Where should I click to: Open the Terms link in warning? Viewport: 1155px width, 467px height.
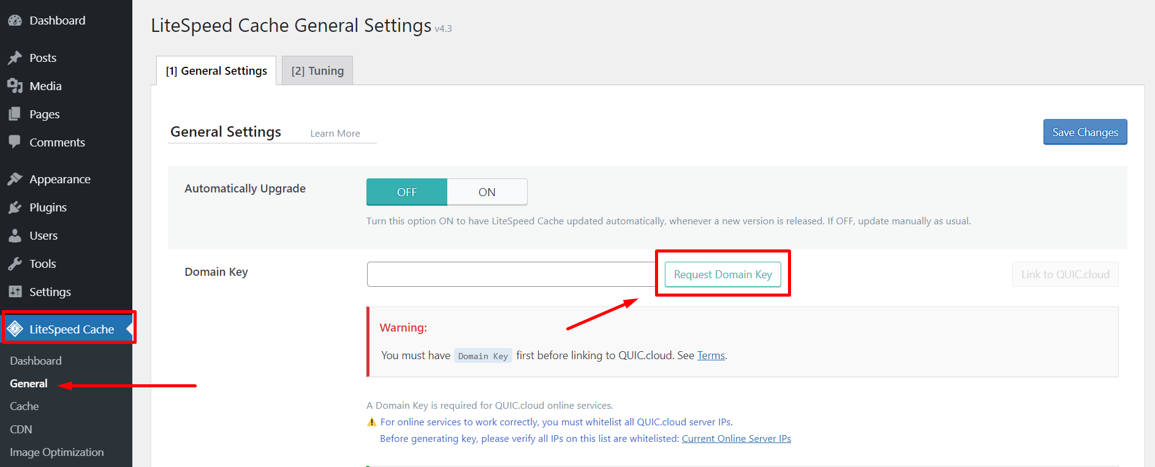pyautogui.click(x=711, y=355)
